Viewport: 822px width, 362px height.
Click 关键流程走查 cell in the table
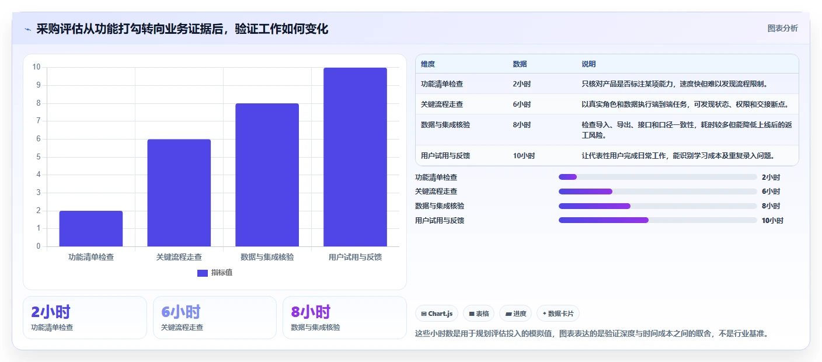442,105
